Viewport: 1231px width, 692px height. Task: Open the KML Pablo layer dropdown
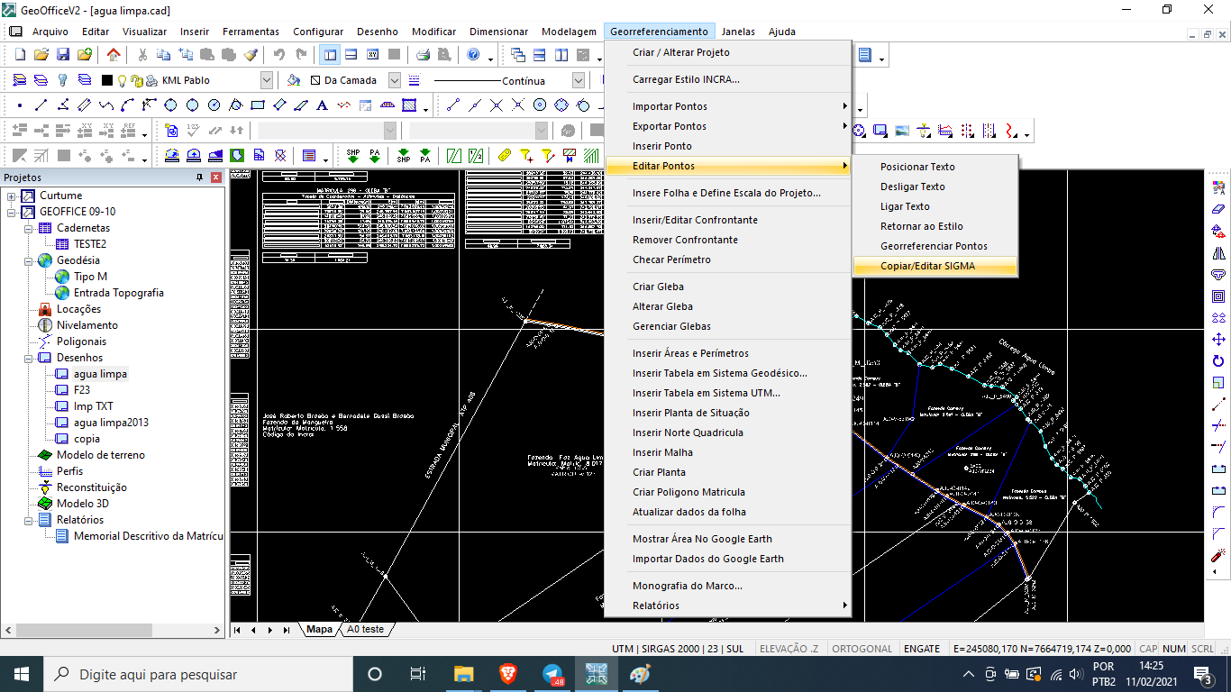pos(267,80)
